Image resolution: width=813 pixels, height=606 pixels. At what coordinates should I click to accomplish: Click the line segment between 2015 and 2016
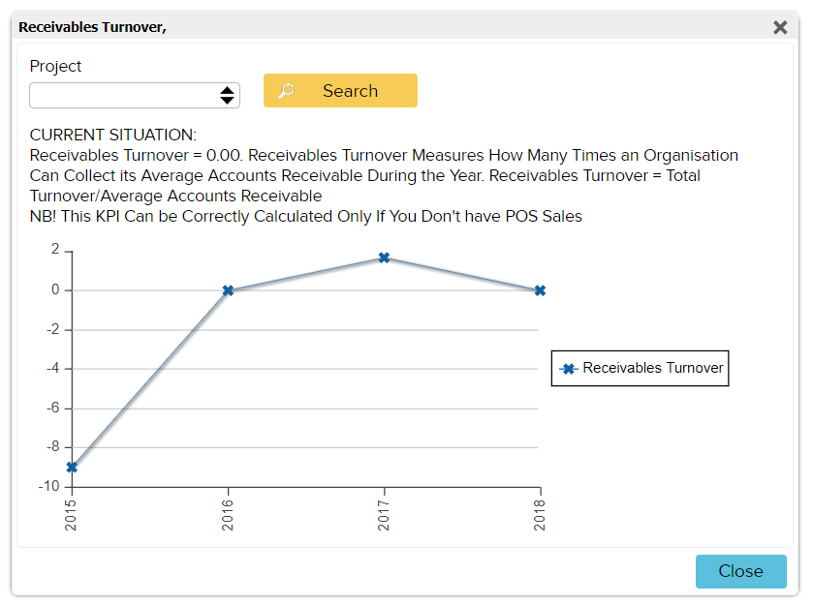pos(150,379)
